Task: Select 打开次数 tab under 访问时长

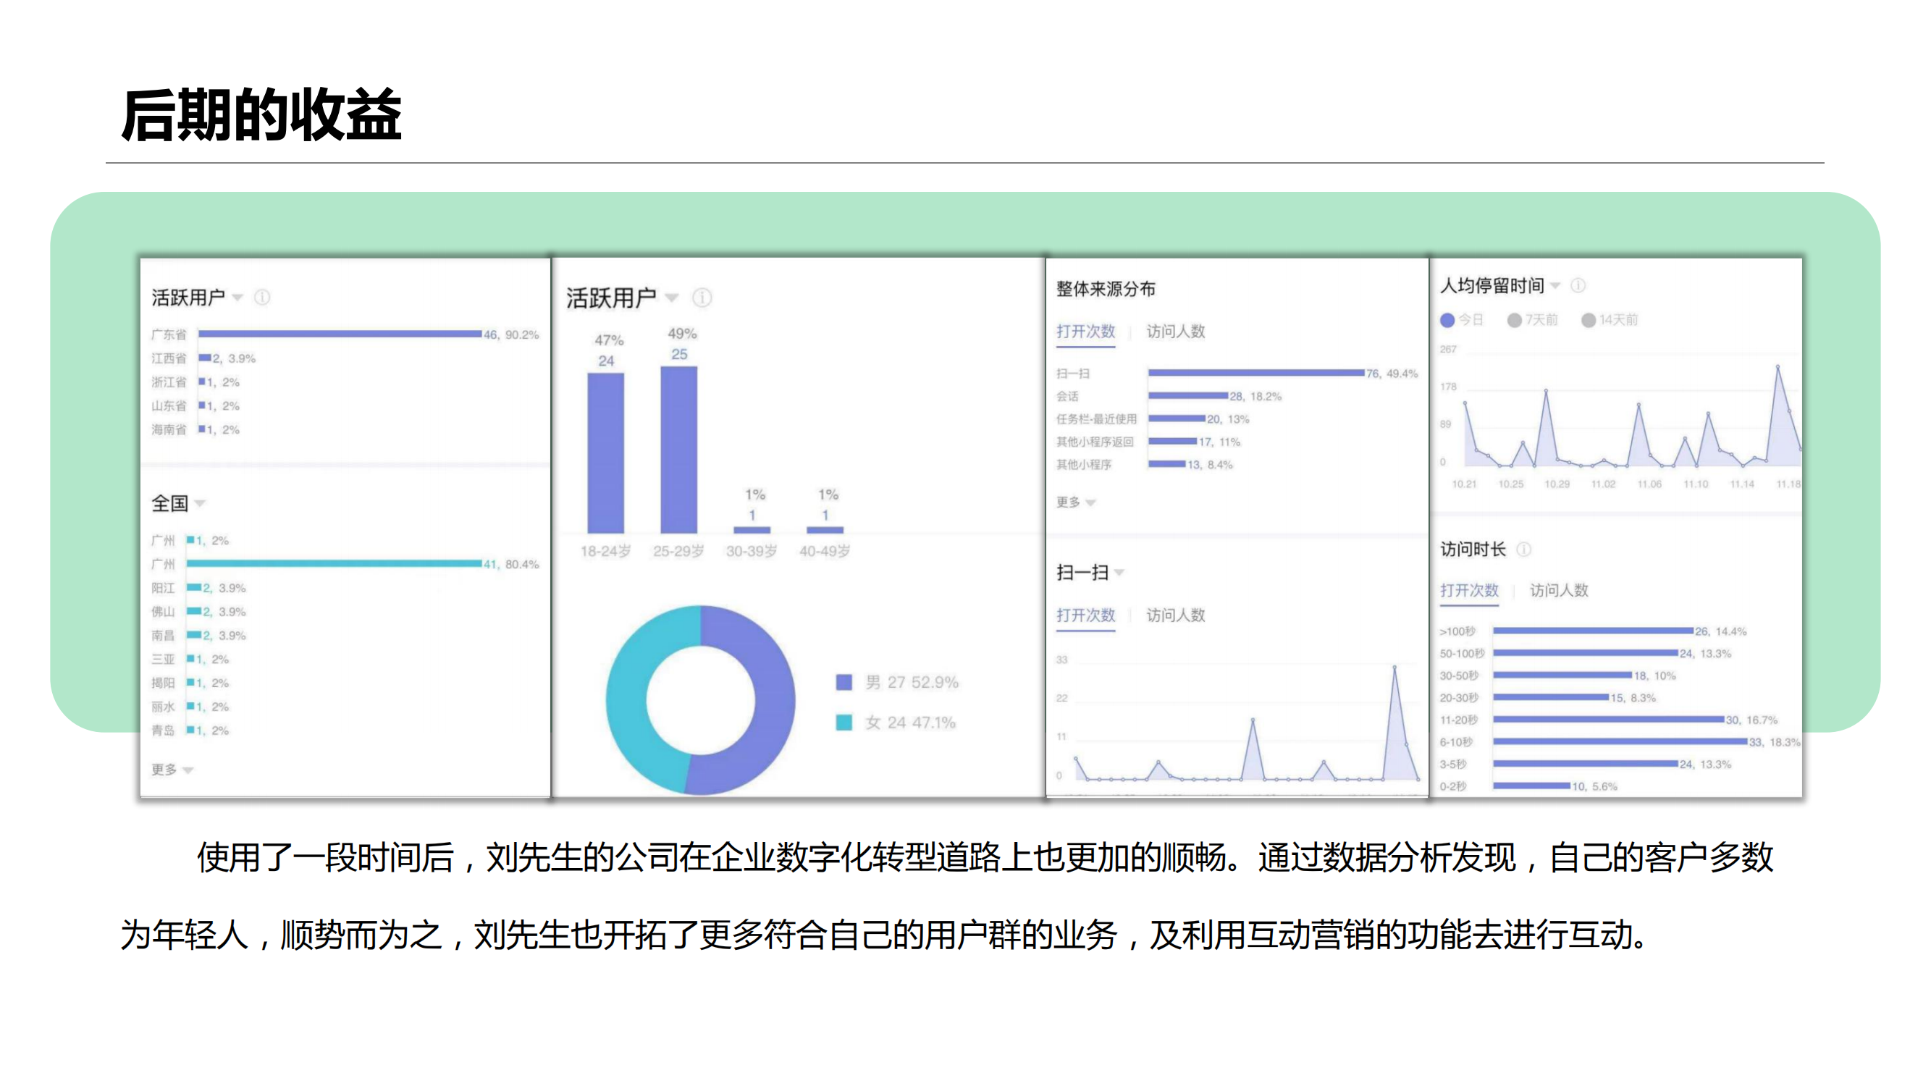Action: [1468, 591]
